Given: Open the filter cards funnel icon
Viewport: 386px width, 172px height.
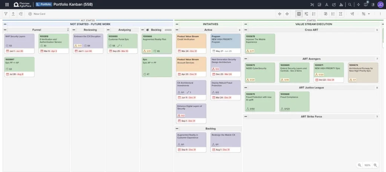Looking at the screenshot, I should click(x=6, y=14).
